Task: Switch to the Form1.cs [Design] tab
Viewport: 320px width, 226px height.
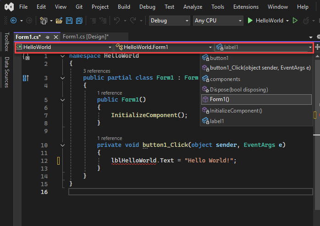Action: 86,37
